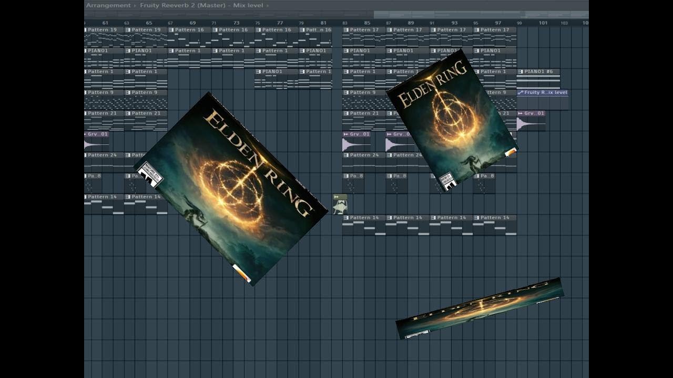Select the PIANO1 #6 clip

coord(538,79)
